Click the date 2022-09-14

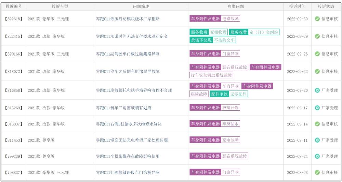(x=297, y=124)
